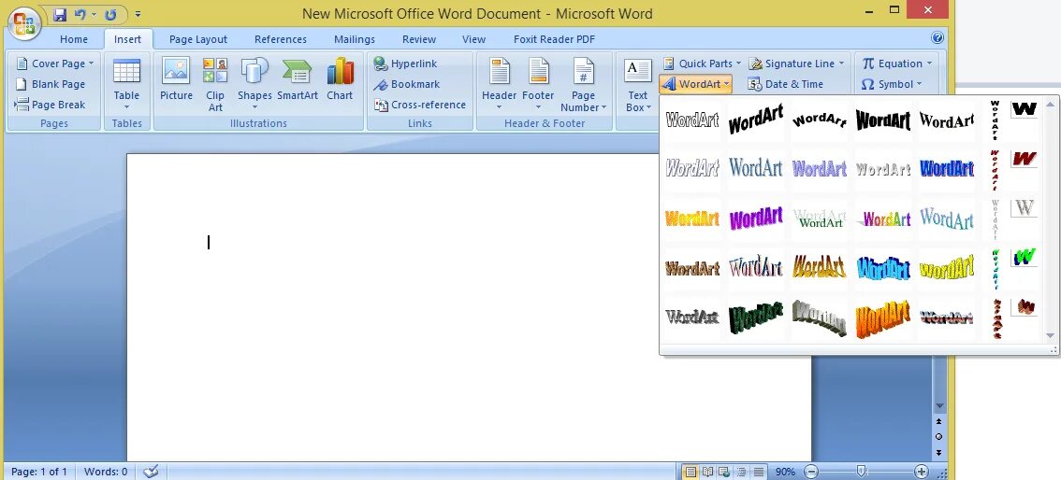Insert a Blank Page
Viewport: 1061px width, 480px height.
coord(51,84)
